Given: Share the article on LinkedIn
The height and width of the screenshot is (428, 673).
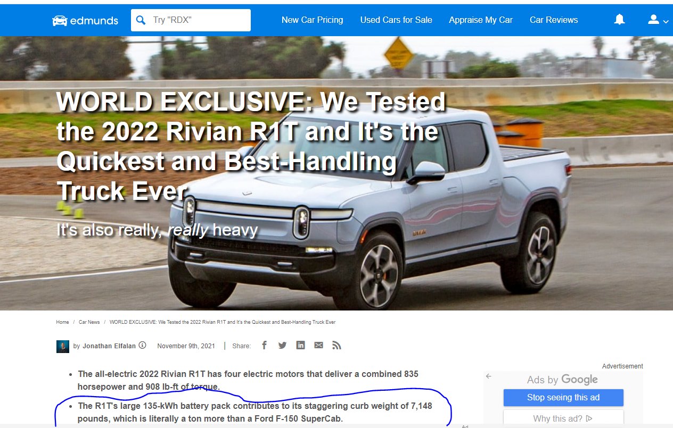Looking at the screenshot, I should 300,345.
